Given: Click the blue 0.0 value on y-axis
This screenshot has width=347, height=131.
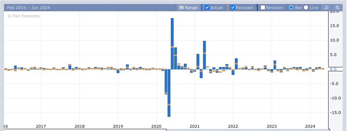Looking at the screenshot, I should click(333, 69).
